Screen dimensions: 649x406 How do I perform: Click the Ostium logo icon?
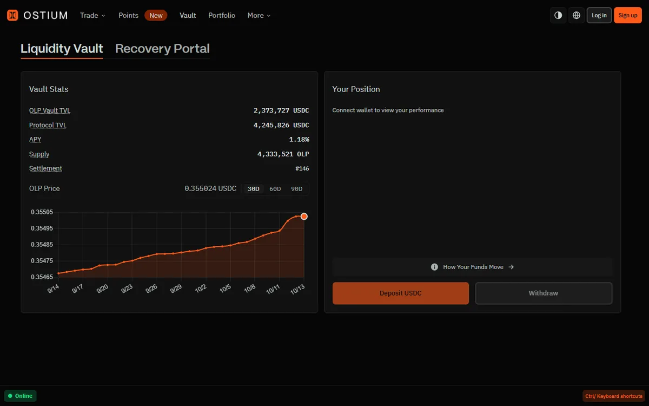coord(12,15)
